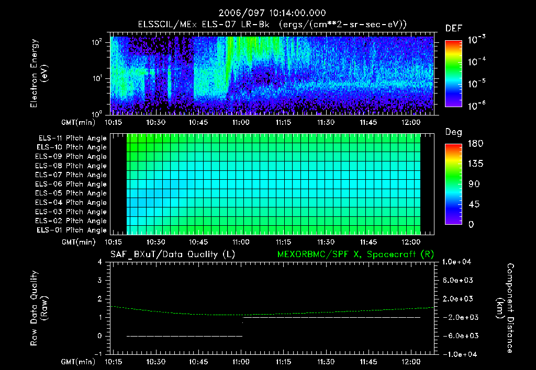Click the white data quality line at level 1
The width and height of the screenshot is (536, 370).
coord(331,317)
